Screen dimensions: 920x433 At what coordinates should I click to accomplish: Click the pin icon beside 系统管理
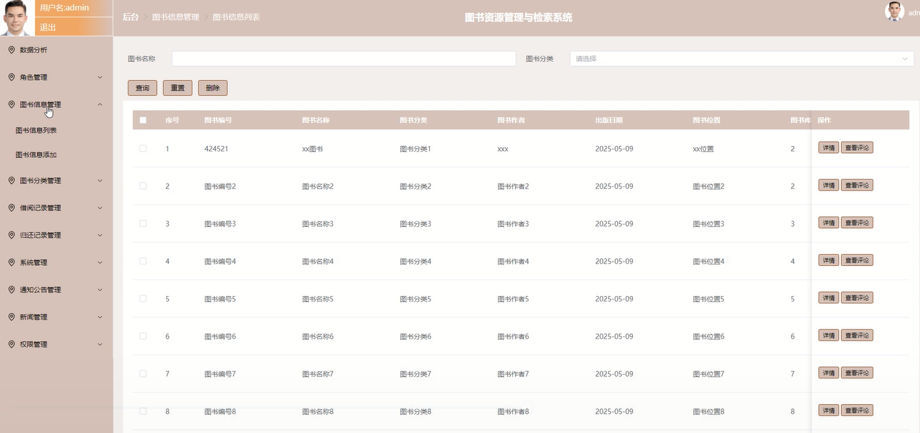[x=12, y=262]
